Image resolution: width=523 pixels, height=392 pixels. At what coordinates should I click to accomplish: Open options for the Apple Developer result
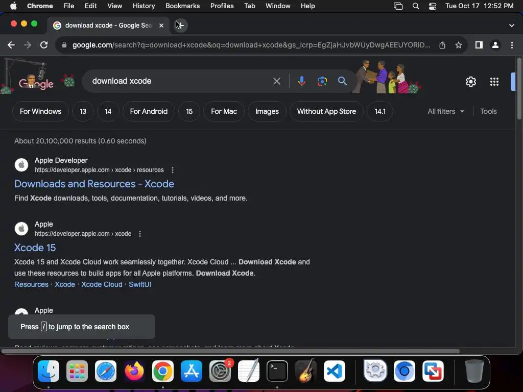pyautogui.click(x=173, y=170)
